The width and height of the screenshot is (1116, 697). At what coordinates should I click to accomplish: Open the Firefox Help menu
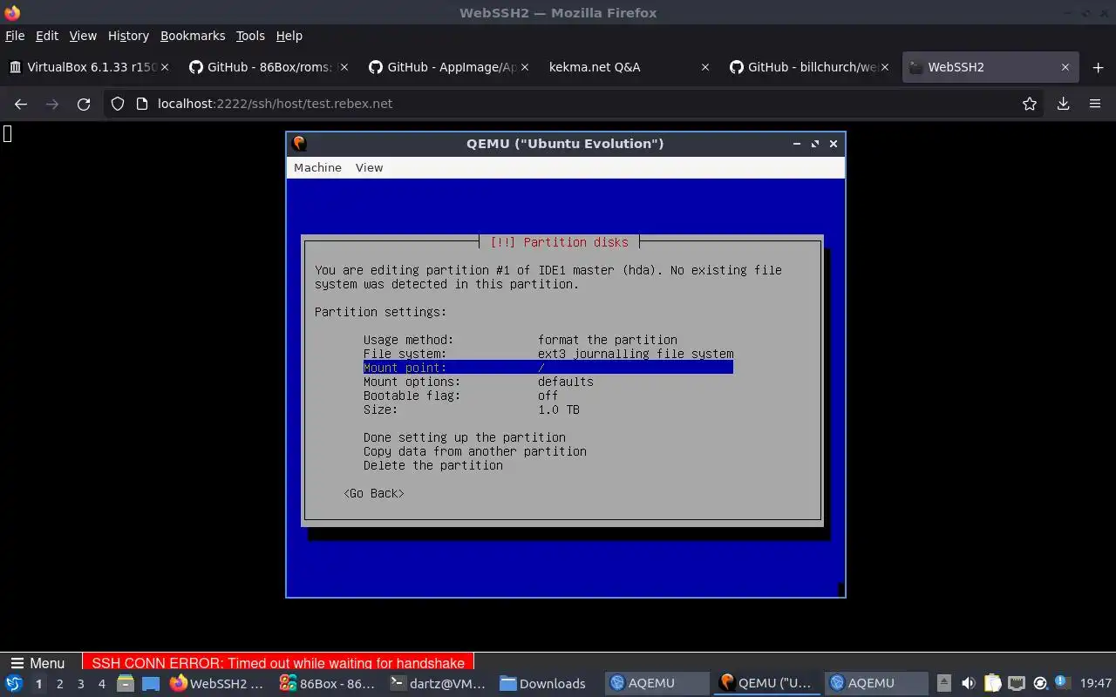[x=289, y=36]
